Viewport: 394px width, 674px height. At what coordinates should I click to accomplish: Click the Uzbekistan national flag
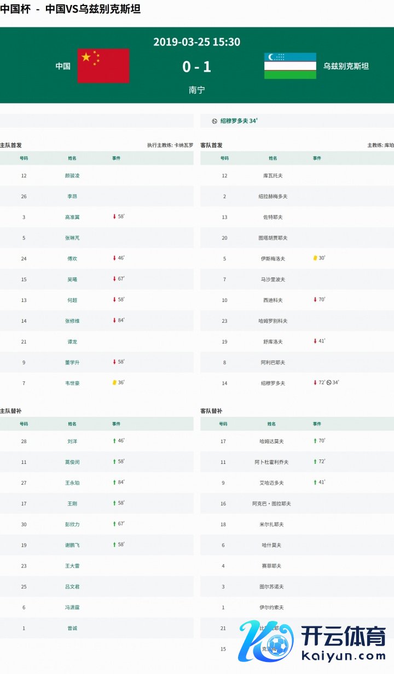[x=290, y=66]
